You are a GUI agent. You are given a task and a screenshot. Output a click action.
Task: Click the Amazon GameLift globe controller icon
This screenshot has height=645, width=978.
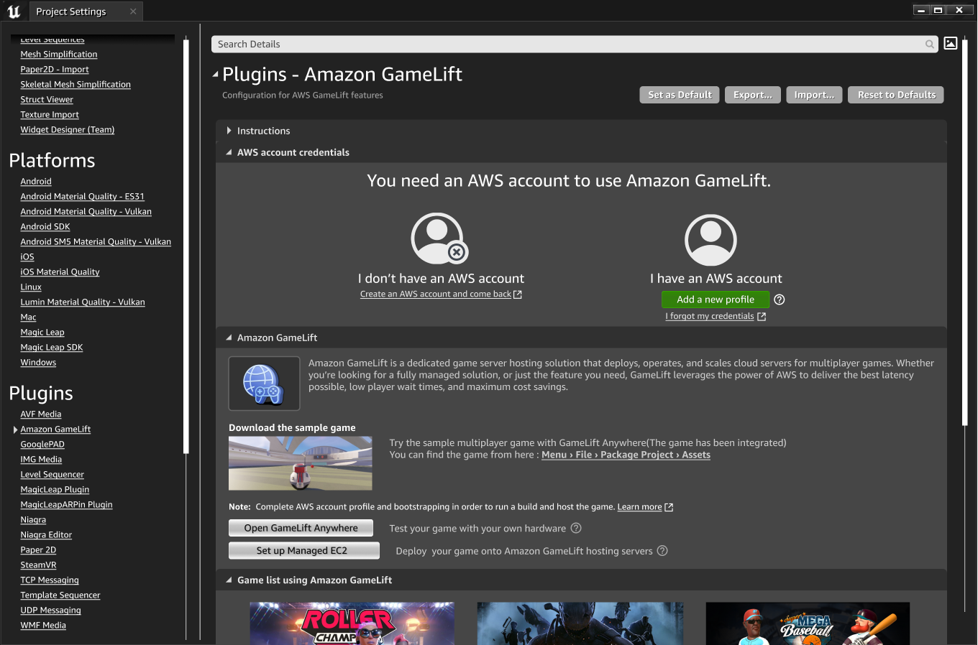point(263,384)
